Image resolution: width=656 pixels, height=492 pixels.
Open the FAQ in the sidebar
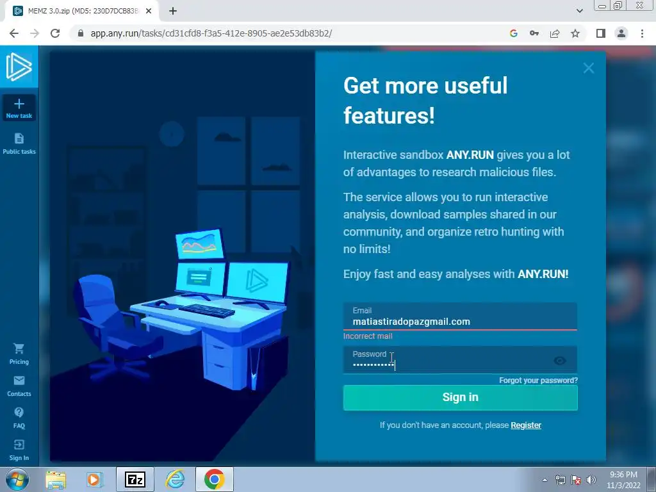click(19, 418)
